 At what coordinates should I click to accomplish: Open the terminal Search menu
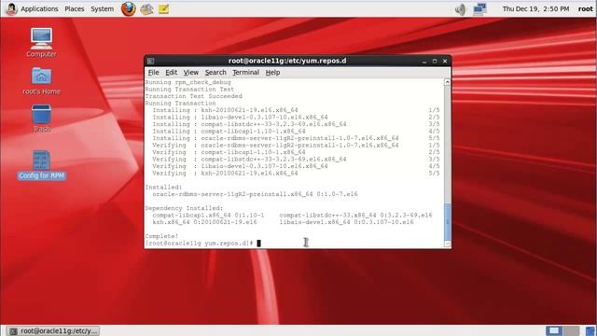(215, 73)
